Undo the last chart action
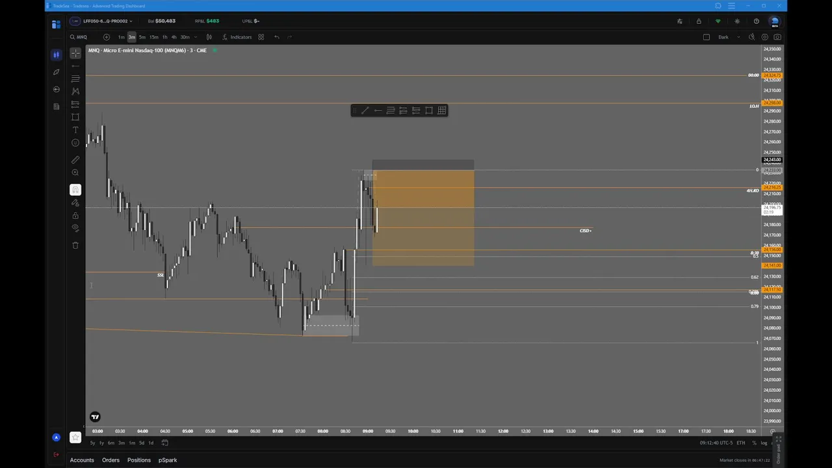Image resolution: width=832 pixels, height=468 pixels. (277, 37)
